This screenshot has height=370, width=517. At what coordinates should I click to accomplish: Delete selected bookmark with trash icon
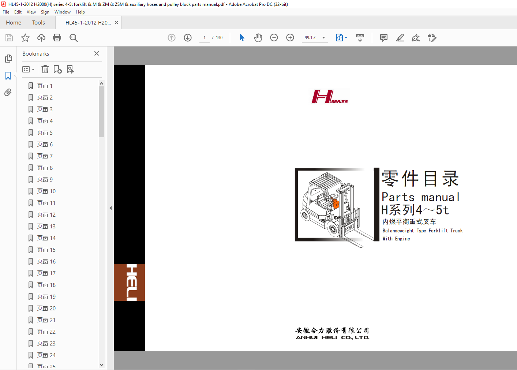pyautogui.click(x=45, y=69)
